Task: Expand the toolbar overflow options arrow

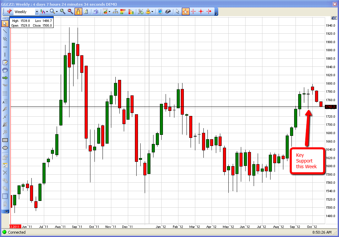Action: pyautogui.click(x=216, y=13)
